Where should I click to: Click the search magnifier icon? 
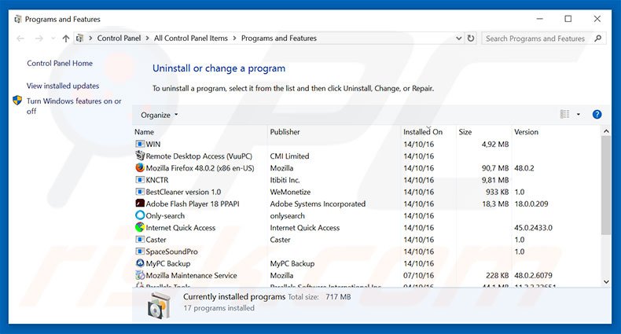coord(598,39)
